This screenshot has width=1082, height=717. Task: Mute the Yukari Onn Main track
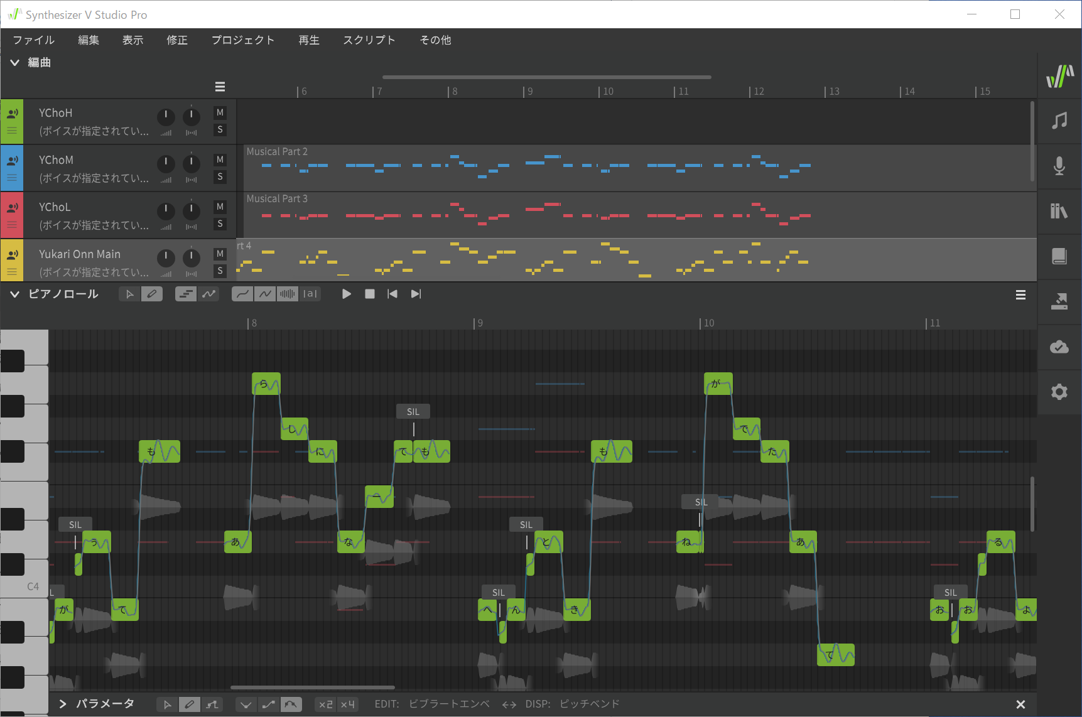[220, 254]
